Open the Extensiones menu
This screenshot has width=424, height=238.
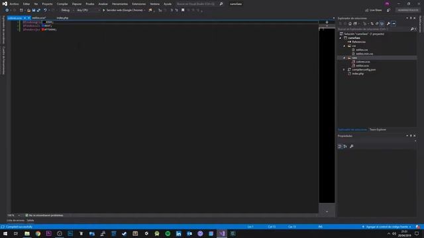[x=138, y=4]
